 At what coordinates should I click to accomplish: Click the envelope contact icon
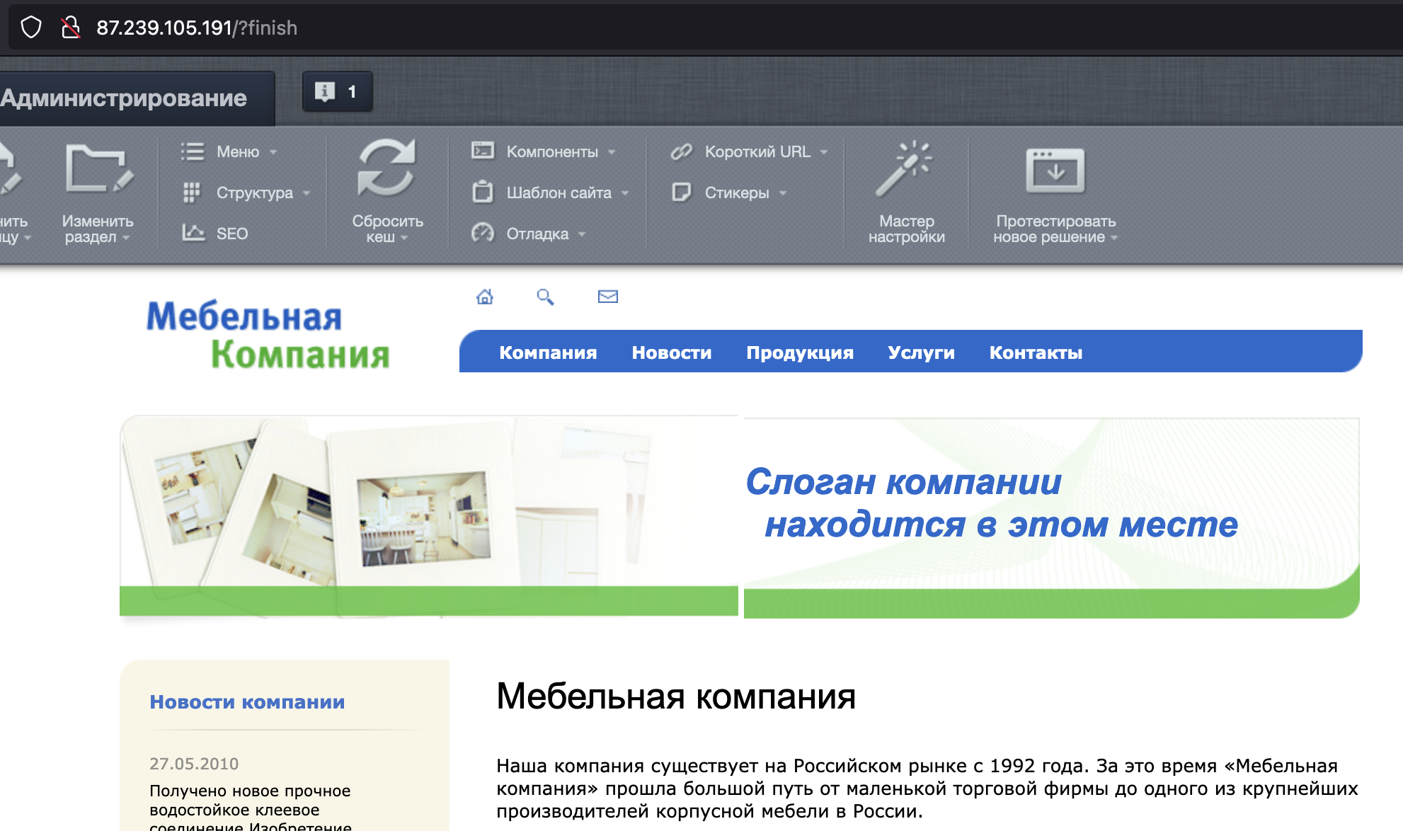click(608, 297)
